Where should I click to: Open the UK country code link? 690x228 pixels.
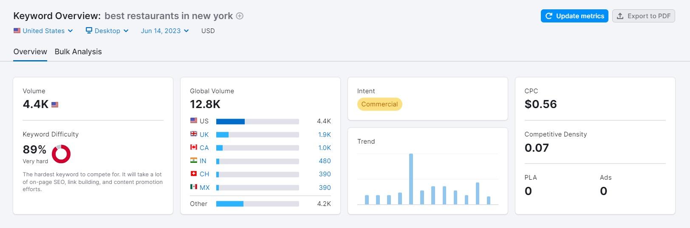pyautogui.click(x=204, y=135)
